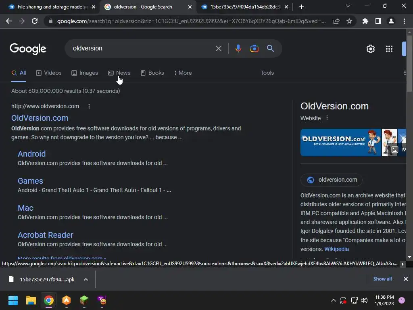Open the orange triangle app on the taskbar
This screenshot has width=413, height=310.
coord(67,300)
